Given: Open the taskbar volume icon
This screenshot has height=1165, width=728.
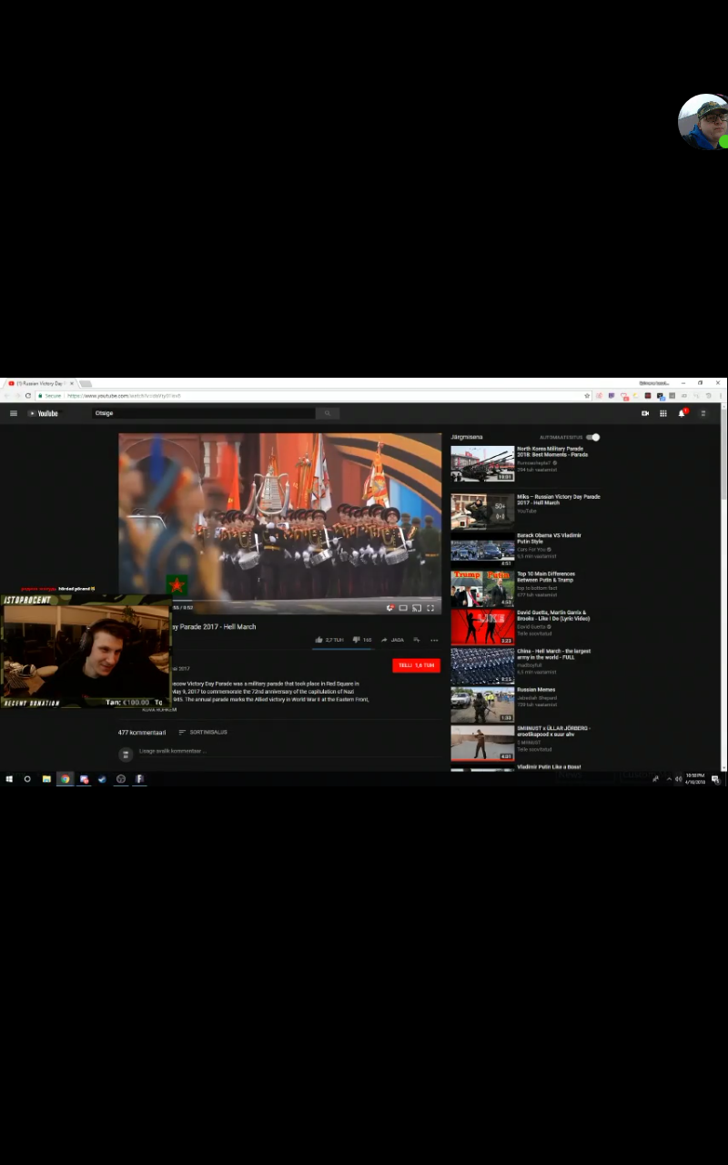Looking at the screenshot, I should point(678,779).
